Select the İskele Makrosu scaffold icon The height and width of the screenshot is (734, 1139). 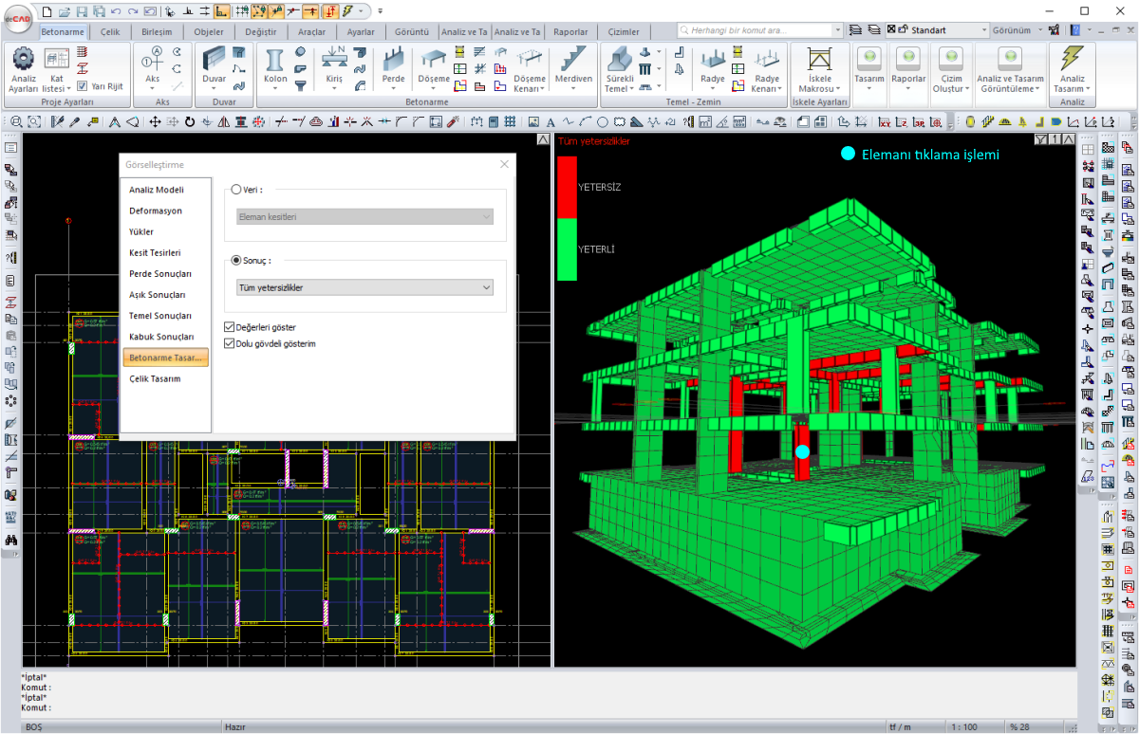819,61
